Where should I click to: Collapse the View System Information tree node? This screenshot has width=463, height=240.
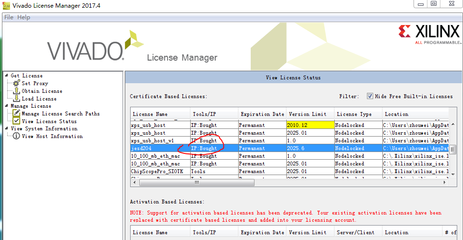[x=7, y=128]
